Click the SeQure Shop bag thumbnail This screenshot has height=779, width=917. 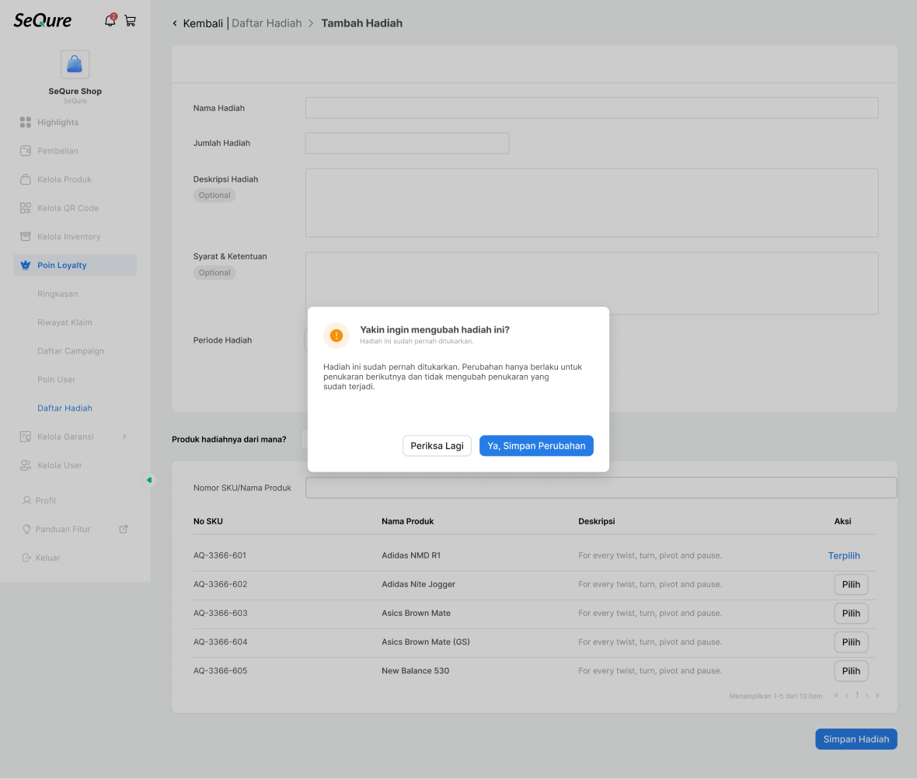75,64
